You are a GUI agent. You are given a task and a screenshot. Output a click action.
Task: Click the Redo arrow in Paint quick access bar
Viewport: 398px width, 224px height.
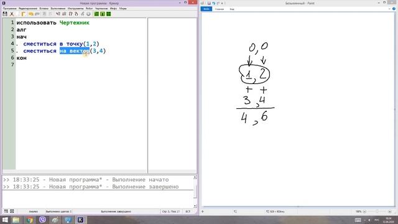tap(218, 3)
